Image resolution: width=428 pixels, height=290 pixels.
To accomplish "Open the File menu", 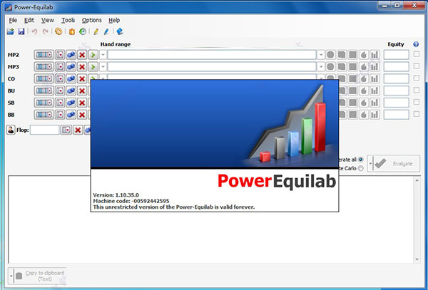I will tap(13, 20).
